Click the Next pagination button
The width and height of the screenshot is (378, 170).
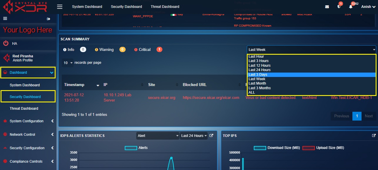coord(369,116)
